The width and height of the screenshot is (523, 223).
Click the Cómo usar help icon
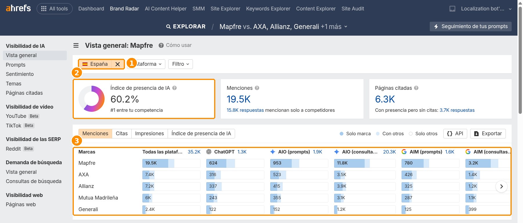click(161, 45)
